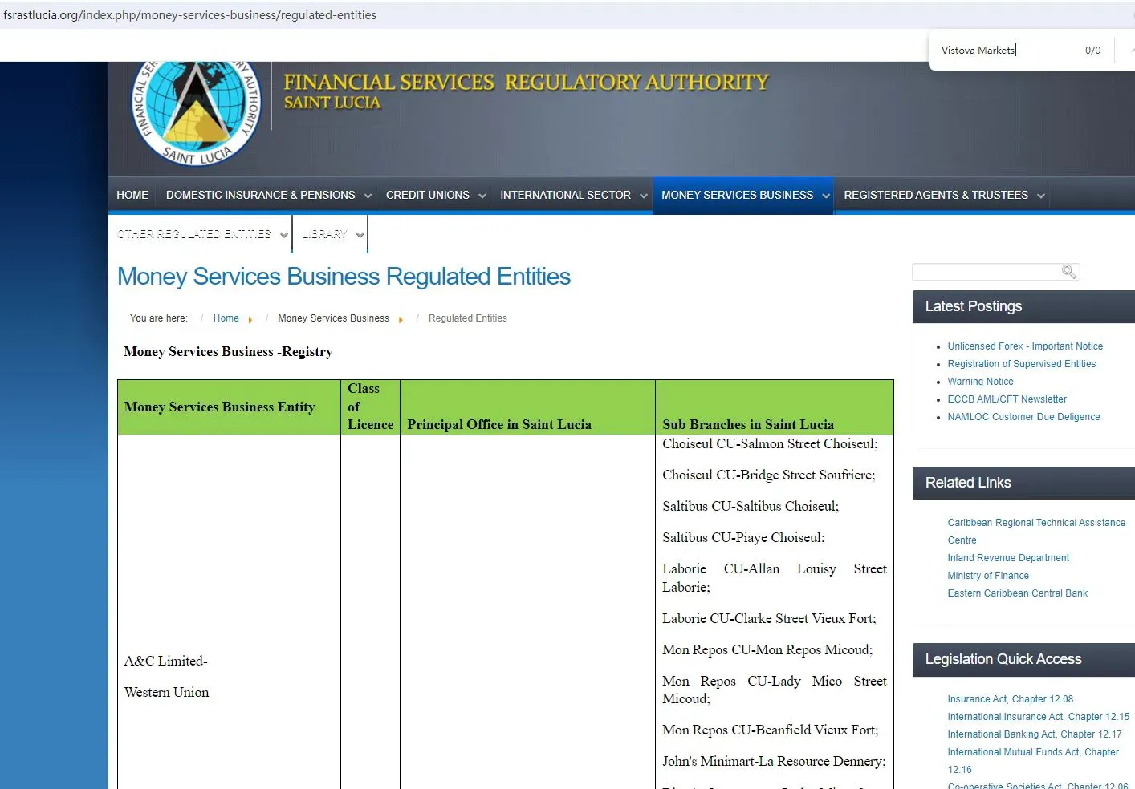Expand the Other Regulated Entities chevron
The width and height of the screenshot is (1135, 789).
[x=284, y=235]
